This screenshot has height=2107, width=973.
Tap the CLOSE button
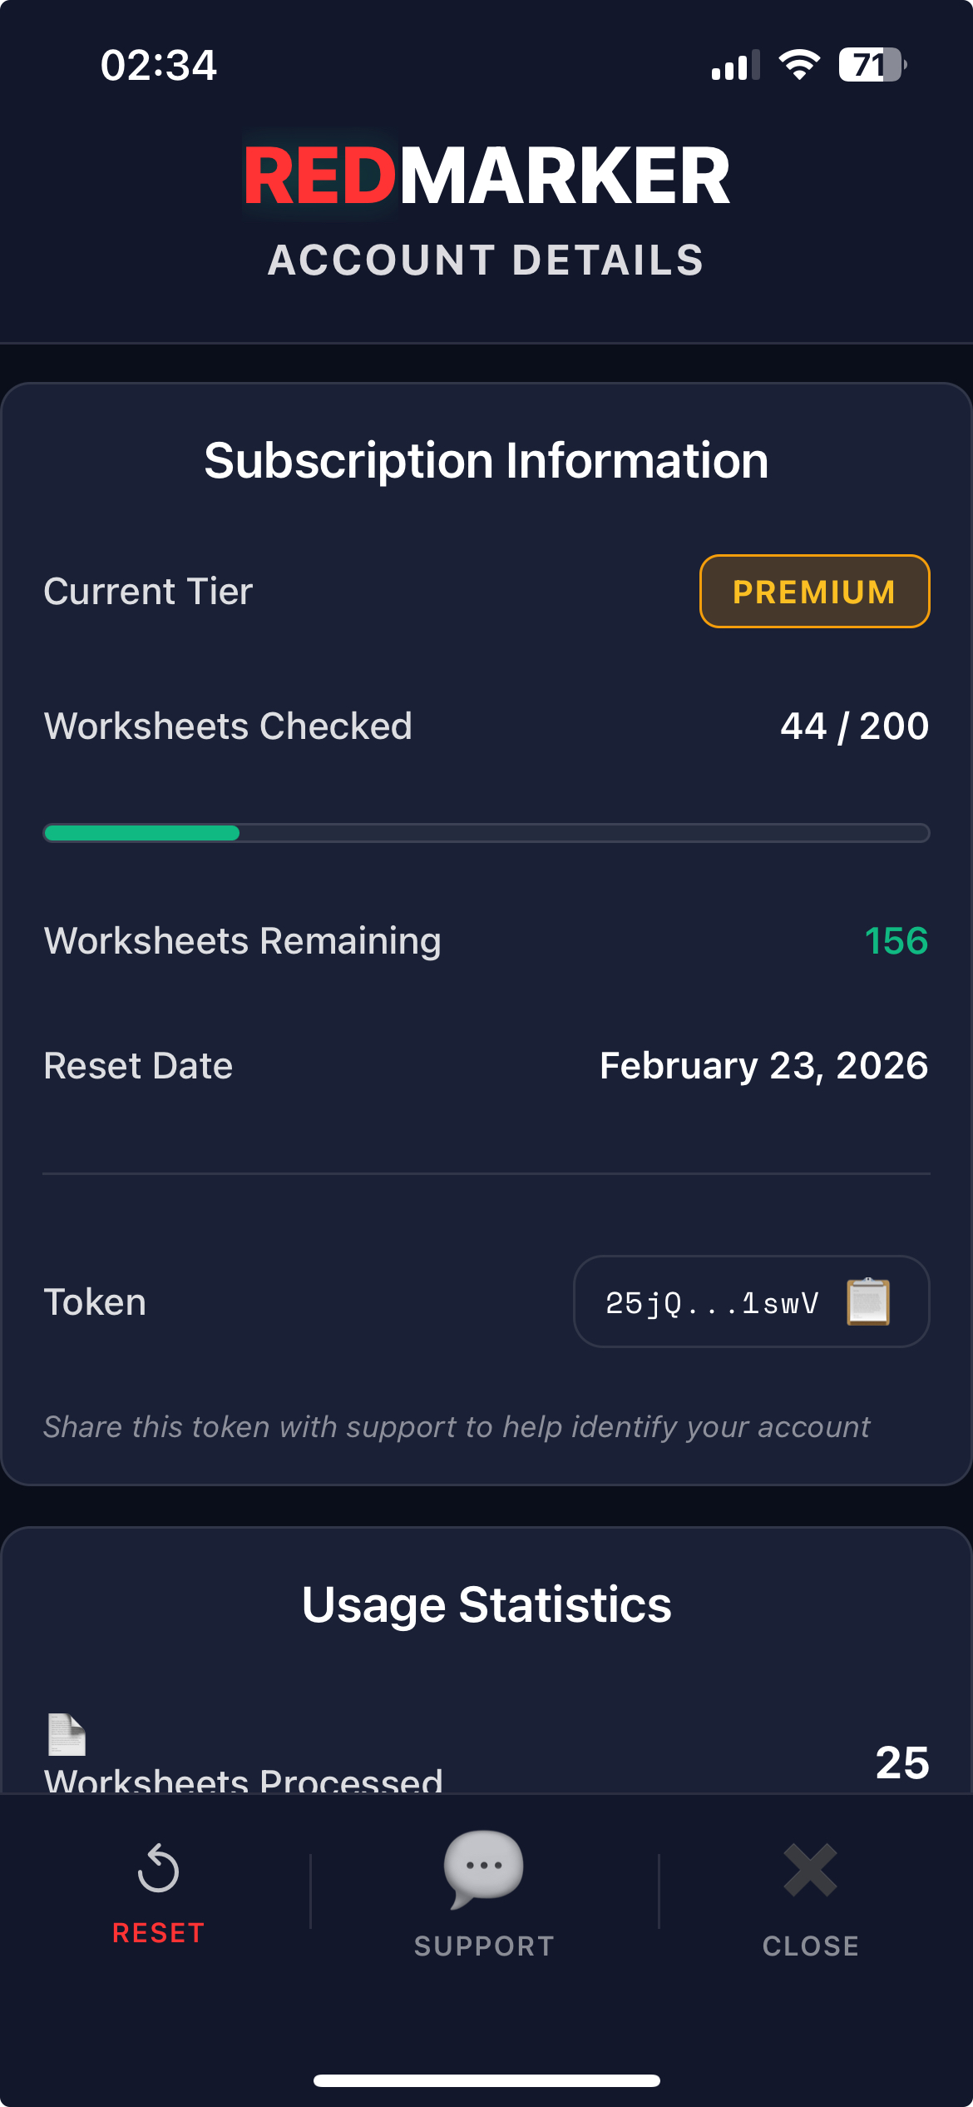click(809, 1945)
